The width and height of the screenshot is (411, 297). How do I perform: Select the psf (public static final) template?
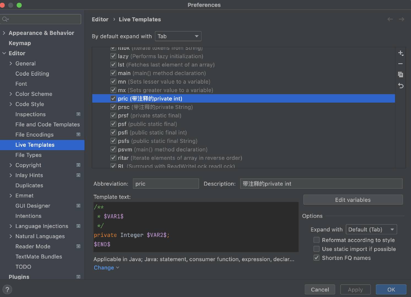(244, 124)
